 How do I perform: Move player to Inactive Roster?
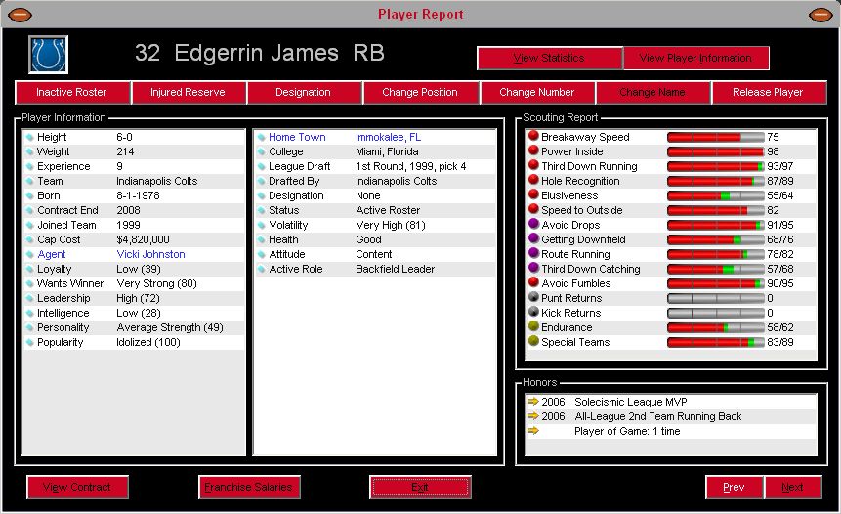click(x=71, y=92)
